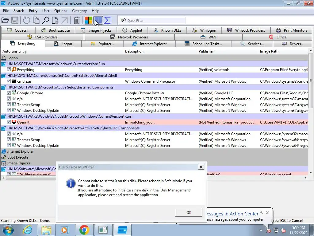
Task: Uncheck the Userinit entry checkbox
Action: (9, 122)
